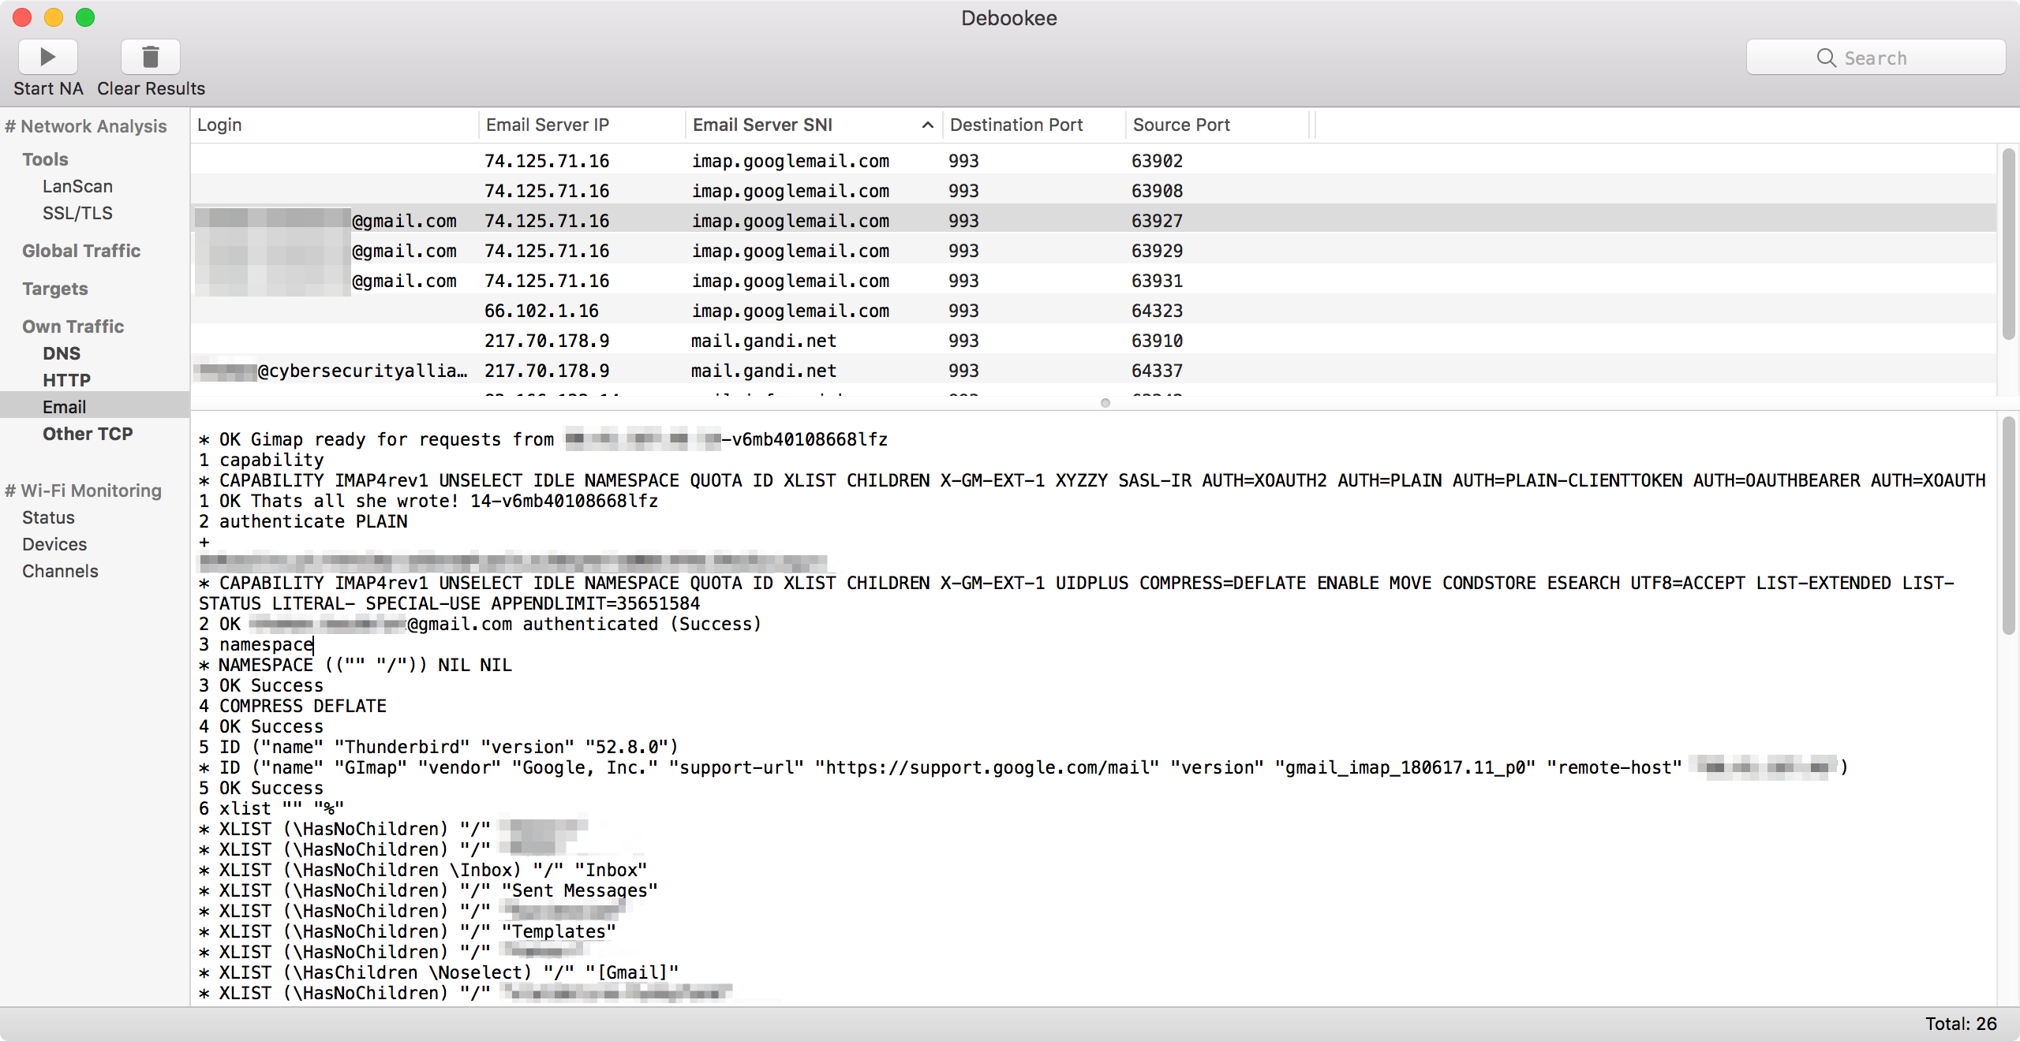Click the Own Traffic section label
This screenshot has width=2020, height=1041.
point(73,328)
